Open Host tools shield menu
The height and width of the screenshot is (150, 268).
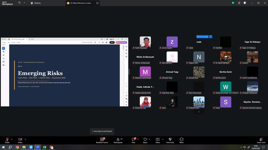coord(170,140)
